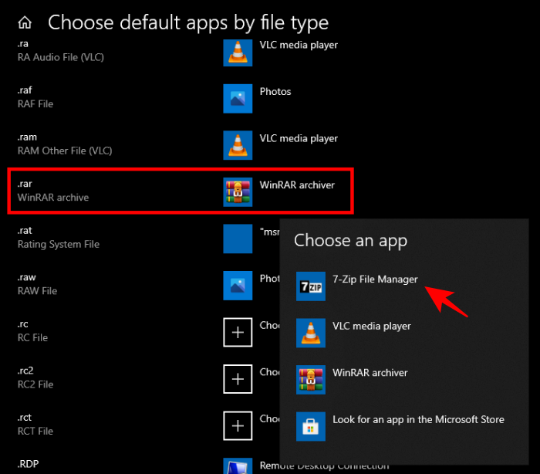Click the WinRAR books icon for .rar
Screen dimensions: 540x474
pos(238,191)
